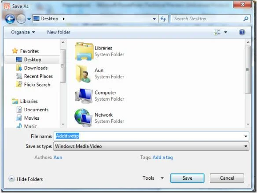Open the Tools menu

153,178
